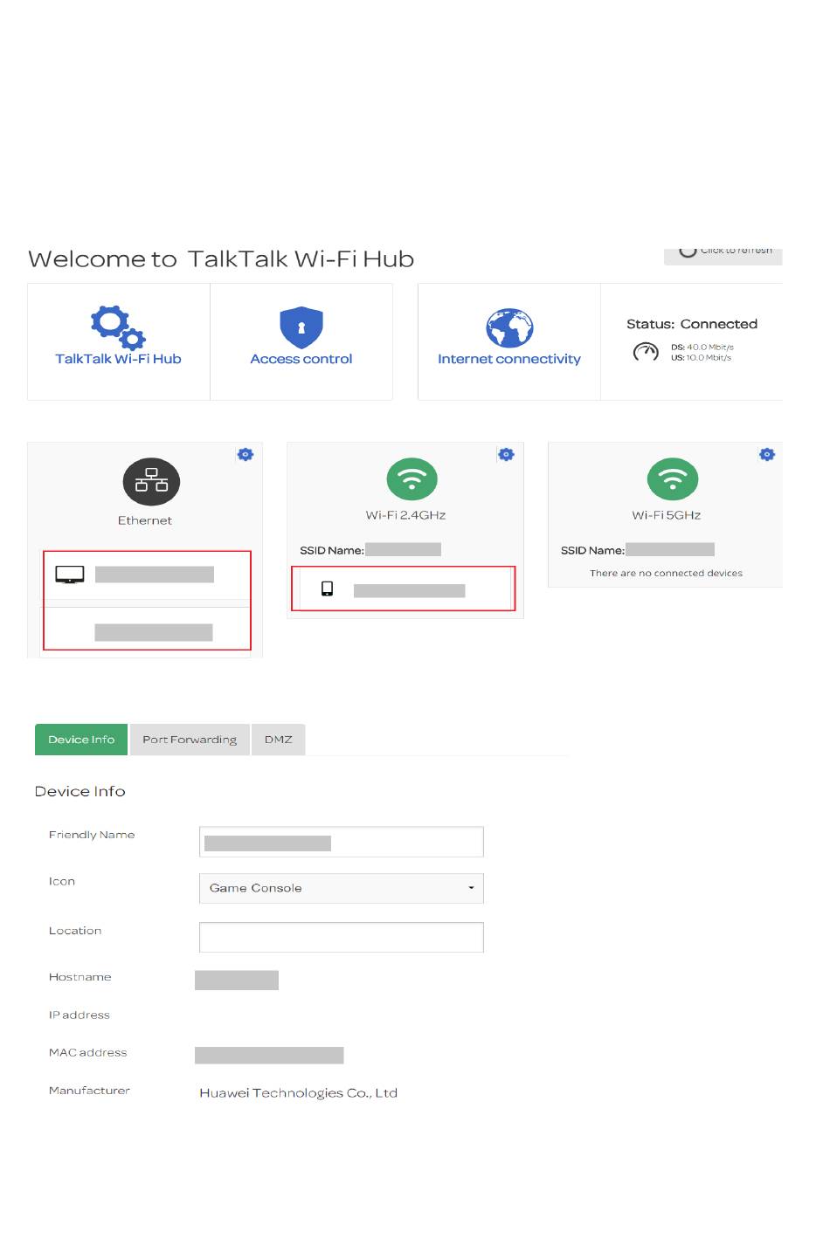Click the "Friendly Name" field label
The width and height of the screenshot is (830, 1239).
click(x=92, y=835)
